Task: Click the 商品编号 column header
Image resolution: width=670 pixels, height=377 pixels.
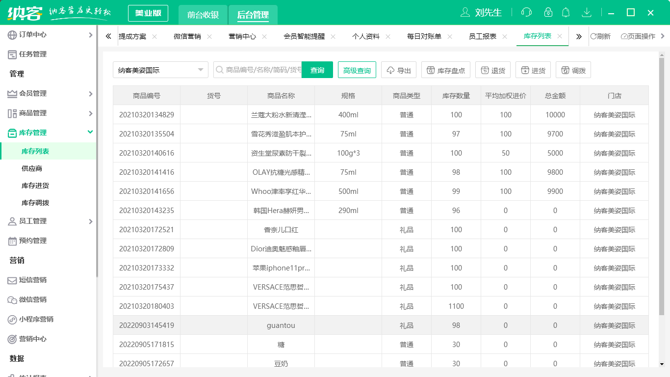Action: tap(147, 96)
